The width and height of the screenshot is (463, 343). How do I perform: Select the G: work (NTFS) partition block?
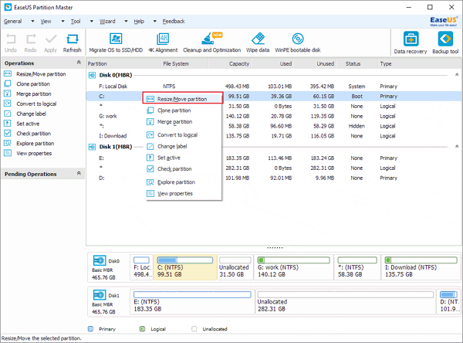[x=294, y=267]
